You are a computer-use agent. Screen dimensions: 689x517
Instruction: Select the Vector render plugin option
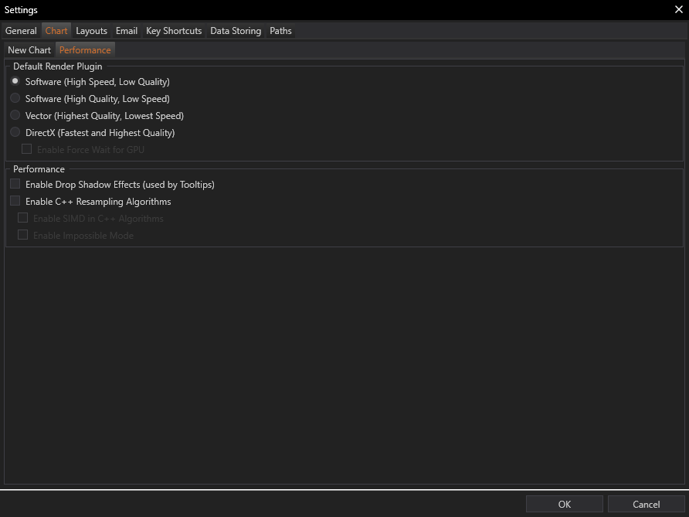pos(15,116)
